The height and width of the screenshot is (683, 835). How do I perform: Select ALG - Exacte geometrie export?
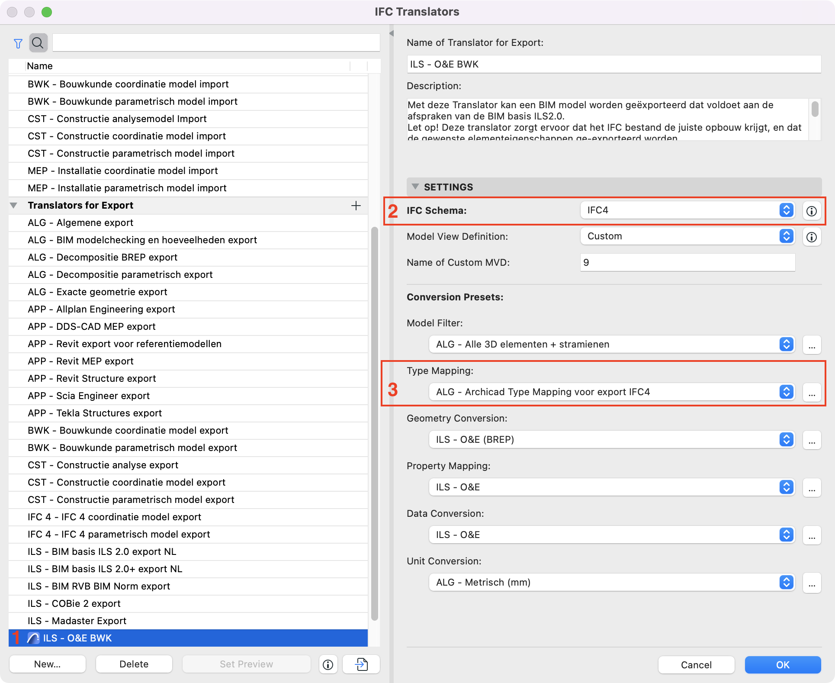(188, 292)
